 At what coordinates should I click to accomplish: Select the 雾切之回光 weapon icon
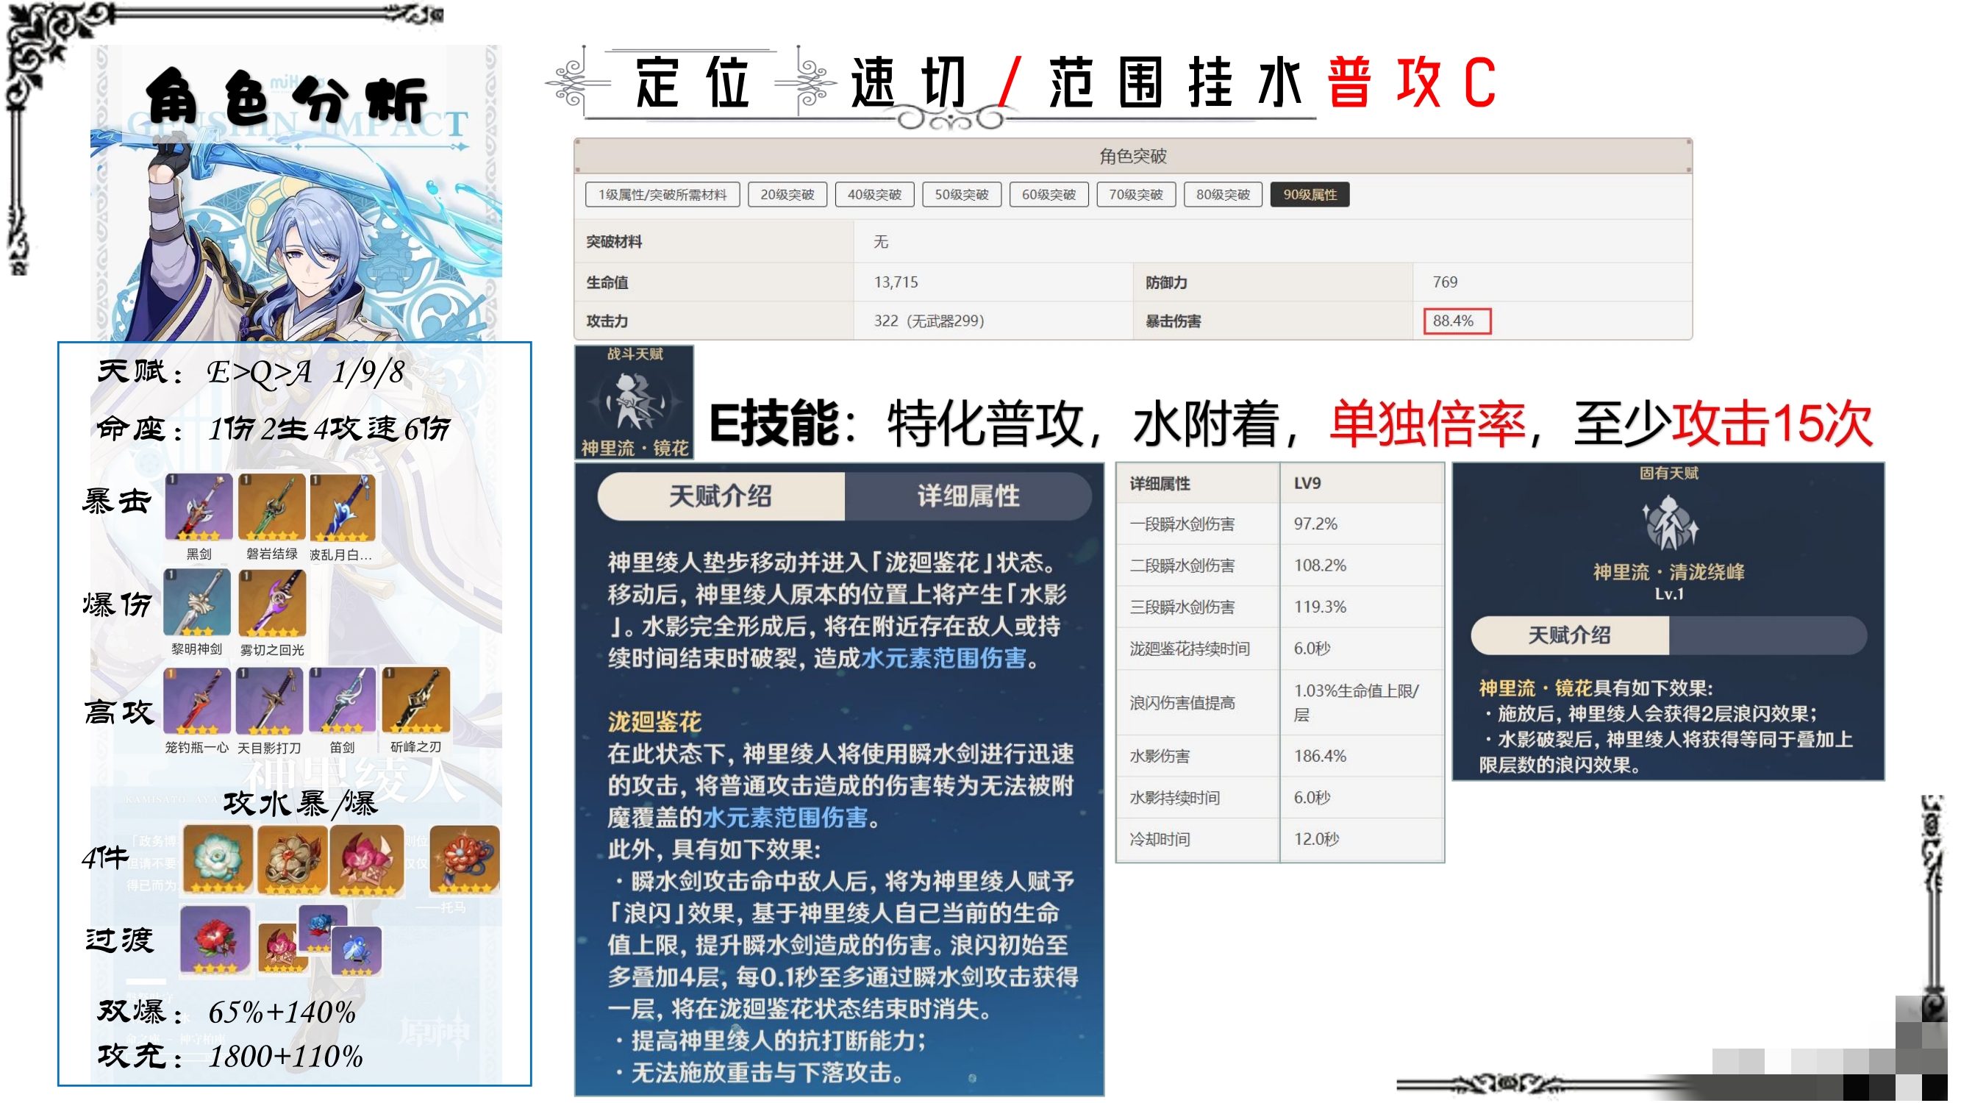click(272, 603)
